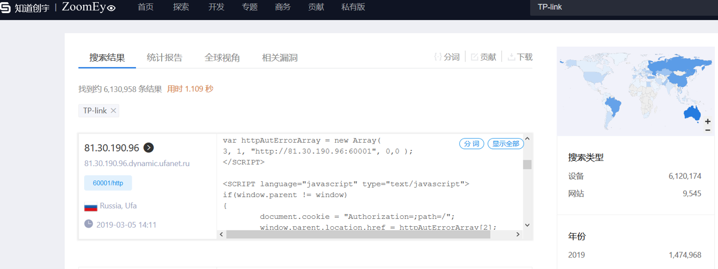The image size is (718, 269).
Task: Click the 9,545 website count
Action: [x=692, y=194]
